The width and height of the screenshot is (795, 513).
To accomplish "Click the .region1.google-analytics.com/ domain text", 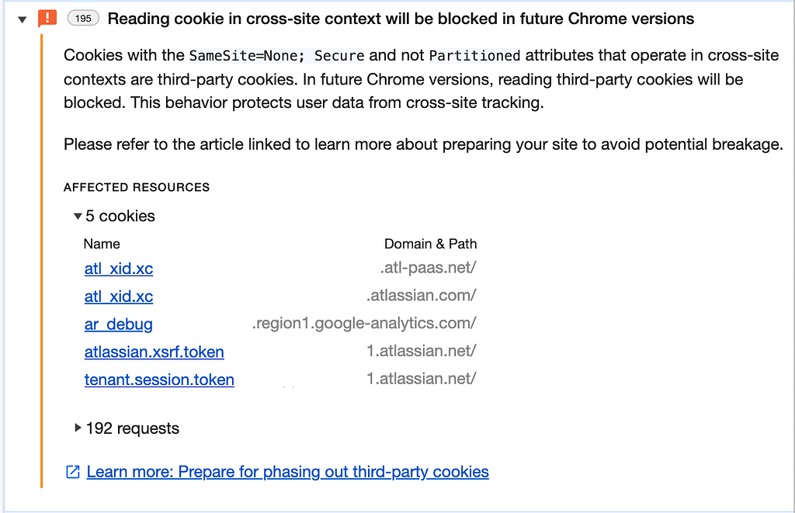I will (x=364, y=323).
